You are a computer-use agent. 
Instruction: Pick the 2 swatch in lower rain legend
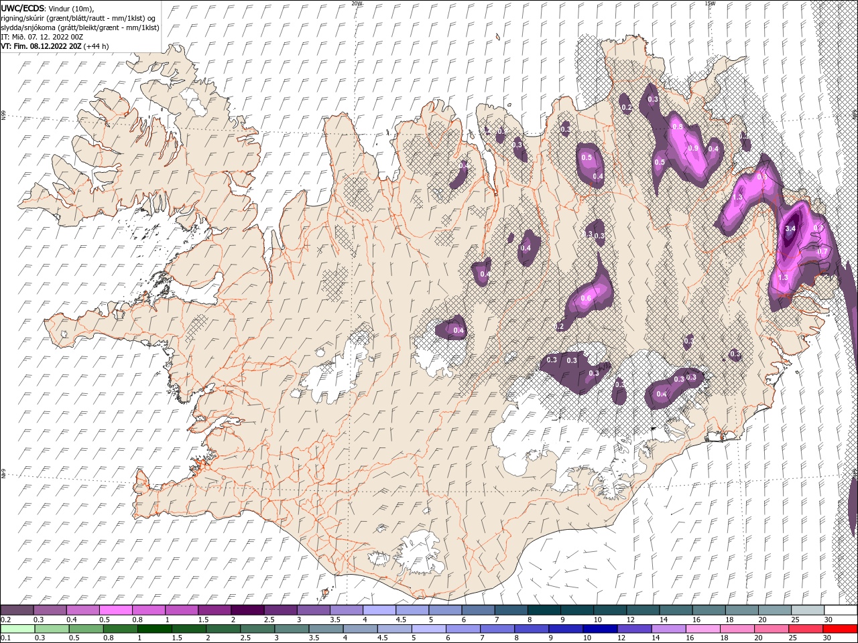pyautogui.click(x=223, y=629)
